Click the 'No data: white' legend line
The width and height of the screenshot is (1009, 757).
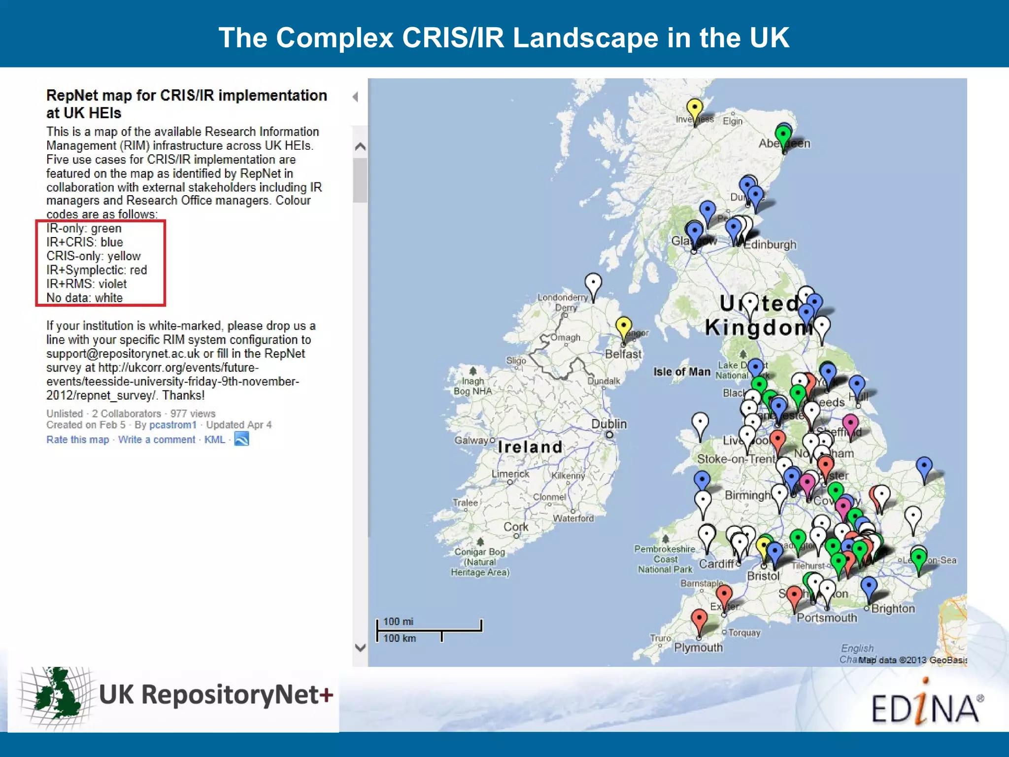[x=85, y=298]
